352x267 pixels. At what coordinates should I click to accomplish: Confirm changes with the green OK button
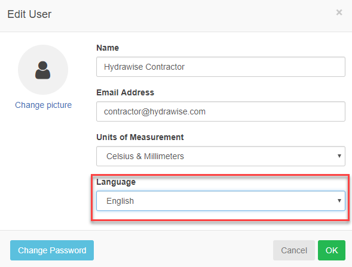point(332,250)
